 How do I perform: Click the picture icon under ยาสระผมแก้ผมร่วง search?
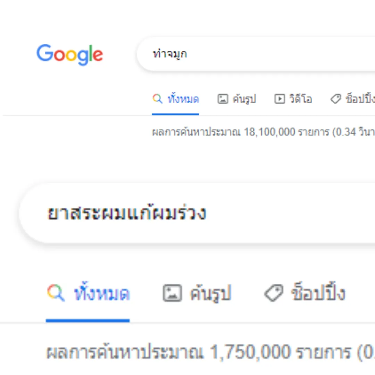click(x=172, y=293)
